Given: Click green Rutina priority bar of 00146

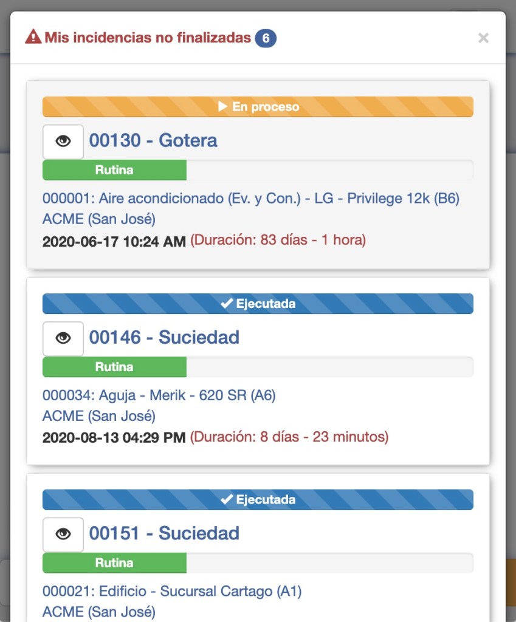Looking at the screenshot, I should [114, 367].
